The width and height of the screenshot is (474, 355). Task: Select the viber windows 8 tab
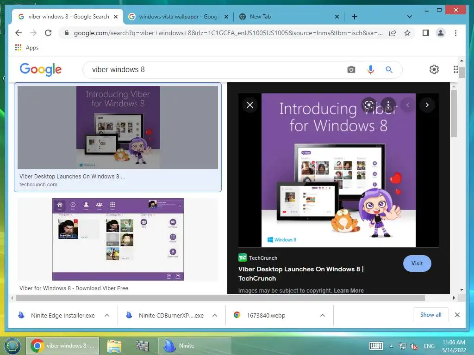click(x=69, y=17)
